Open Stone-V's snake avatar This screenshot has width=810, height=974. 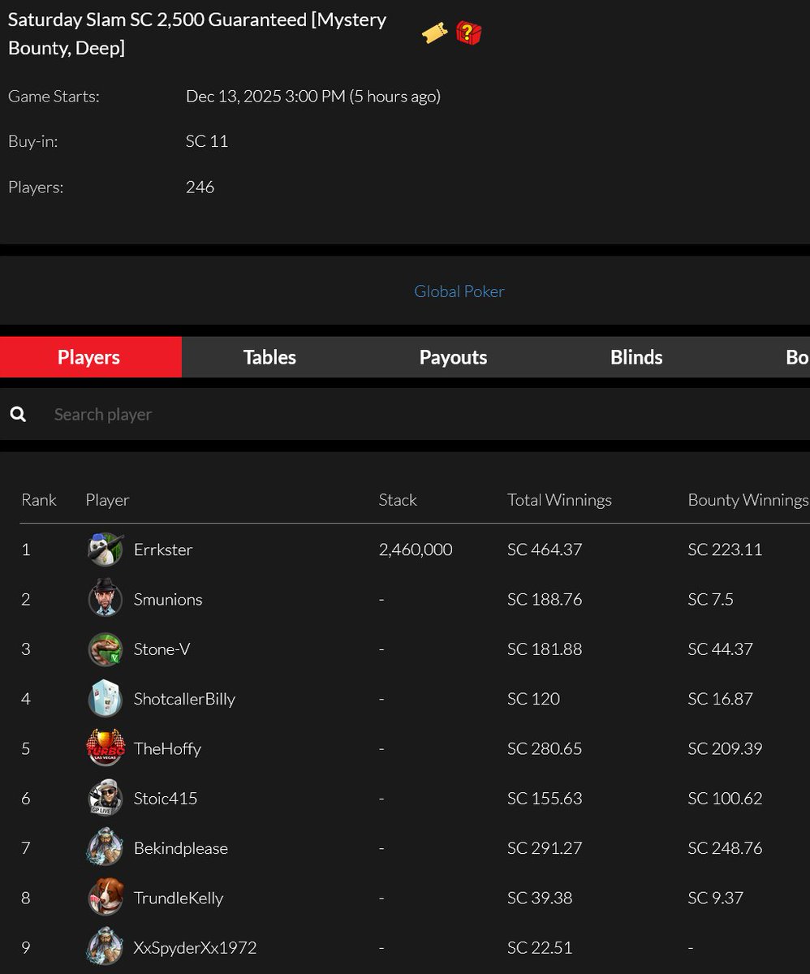106,649
